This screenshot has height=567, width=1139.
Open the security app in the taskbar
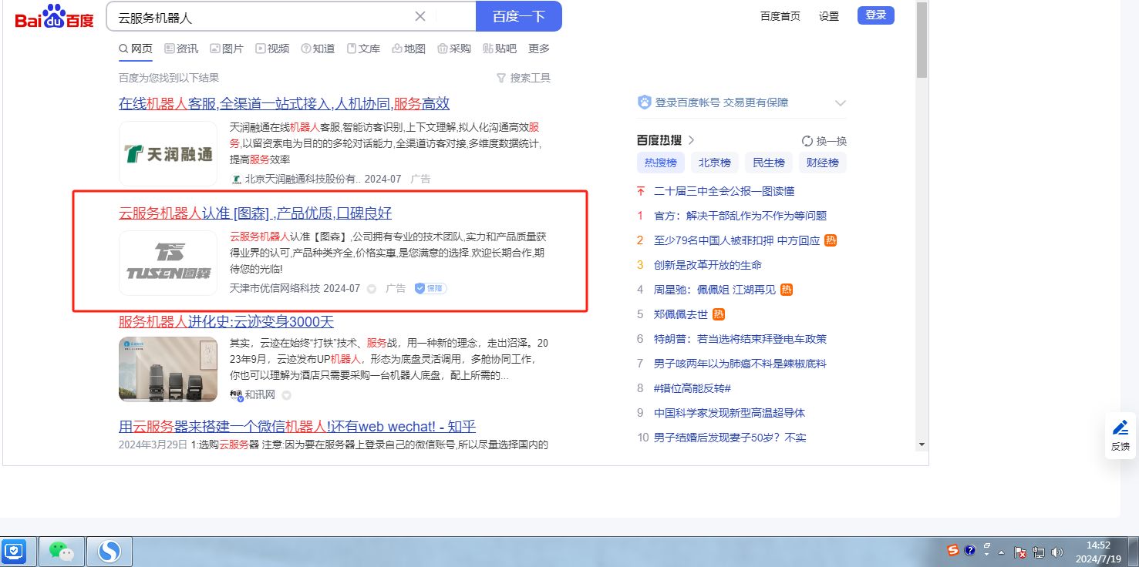pos(15,551)
